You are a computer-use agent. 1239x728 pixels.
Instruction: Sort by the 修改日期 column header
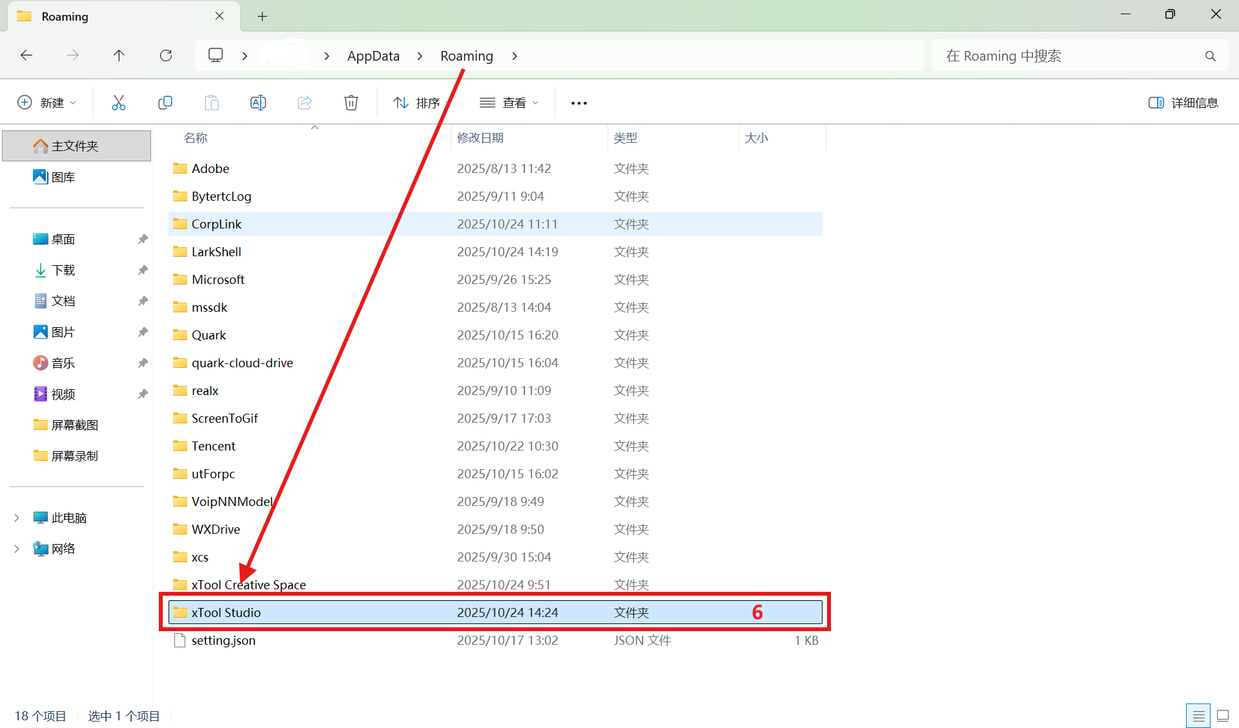480,137
